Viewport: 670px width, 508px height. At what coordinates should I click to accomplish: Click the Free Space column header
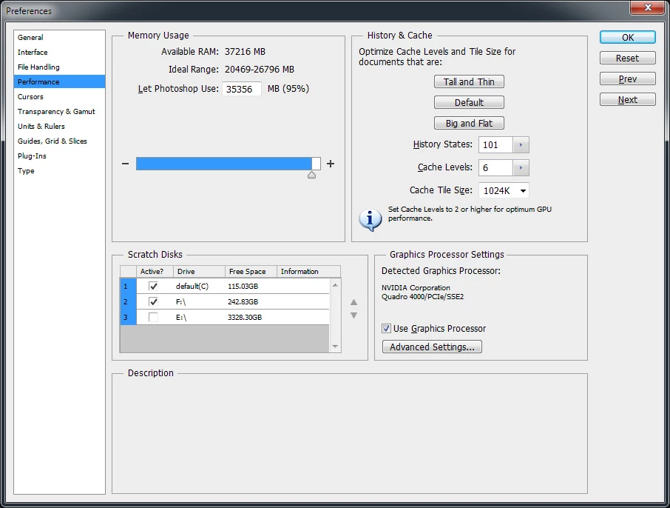coord(251,271)
